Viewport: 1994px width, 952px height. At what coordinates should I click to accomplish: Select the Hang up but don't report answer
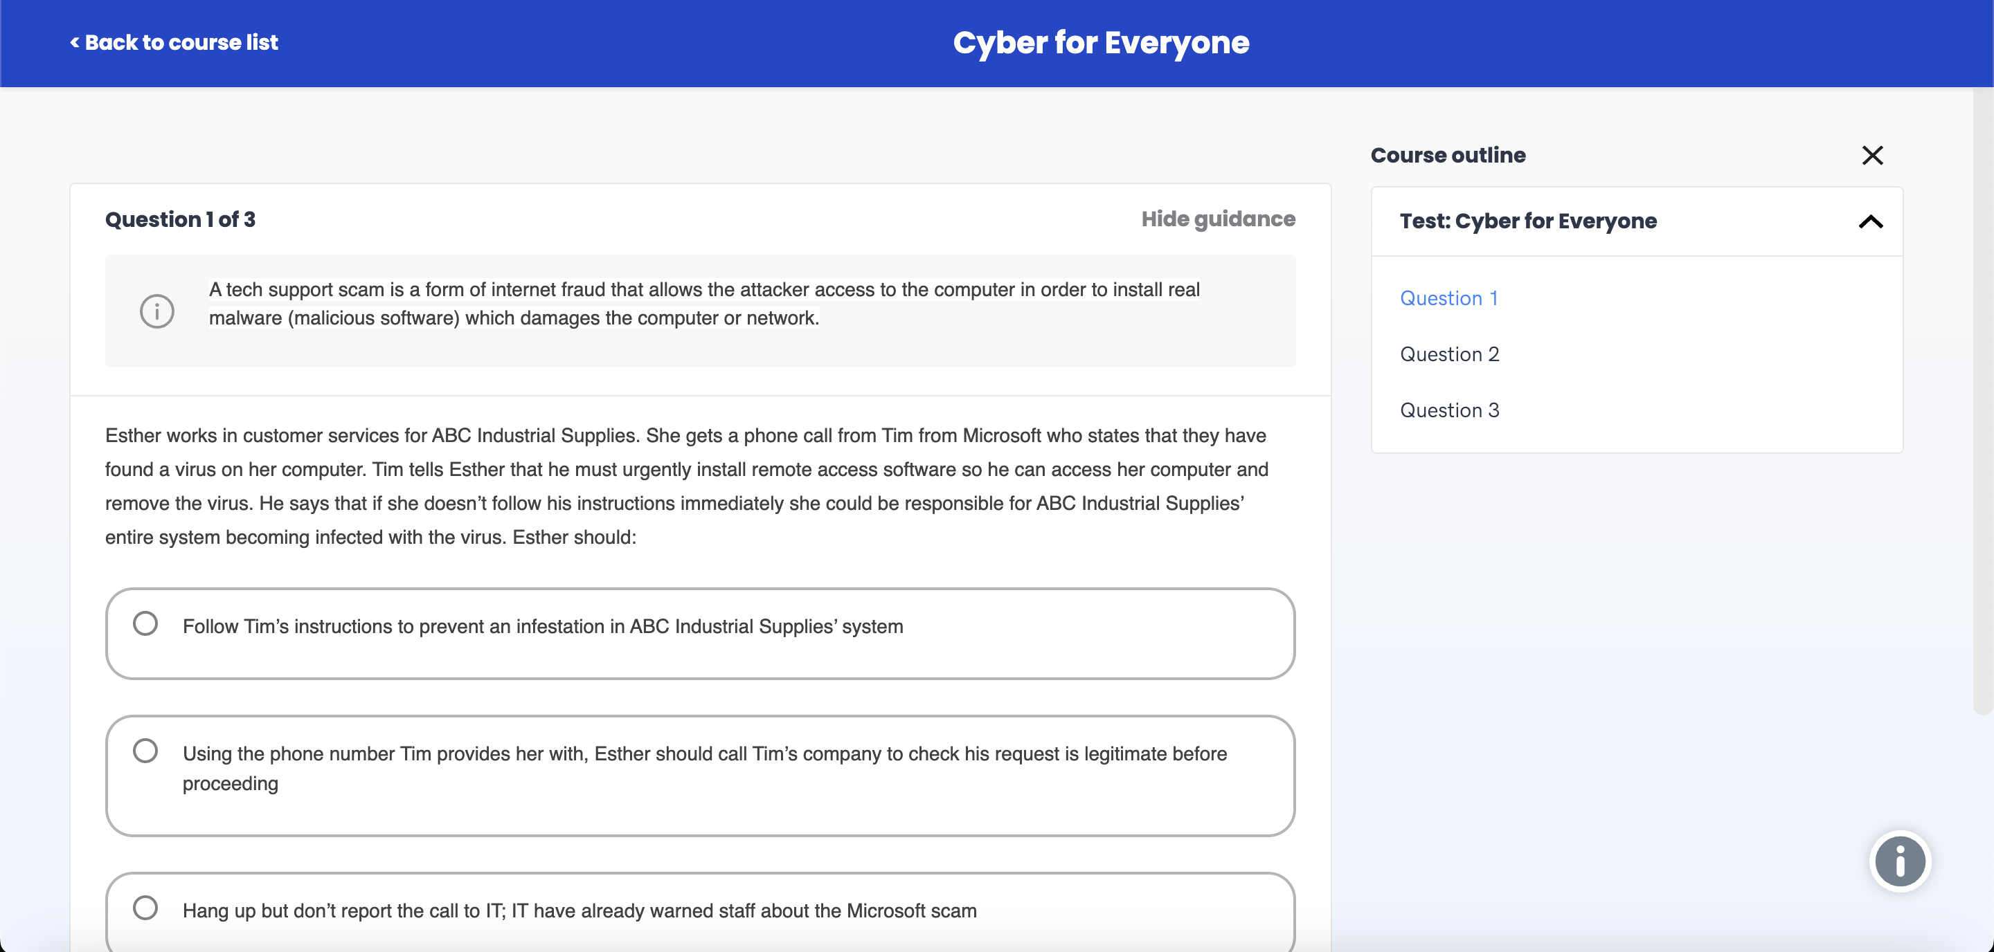click(x=700, y=912)
